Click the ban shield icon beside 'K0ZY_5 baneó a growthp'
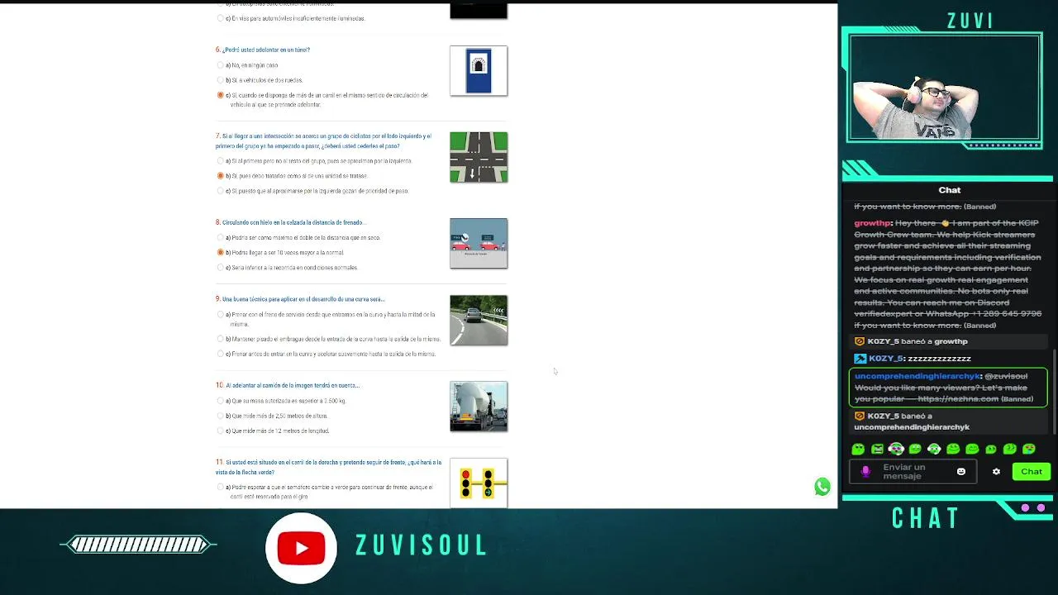 pos(860,341)
